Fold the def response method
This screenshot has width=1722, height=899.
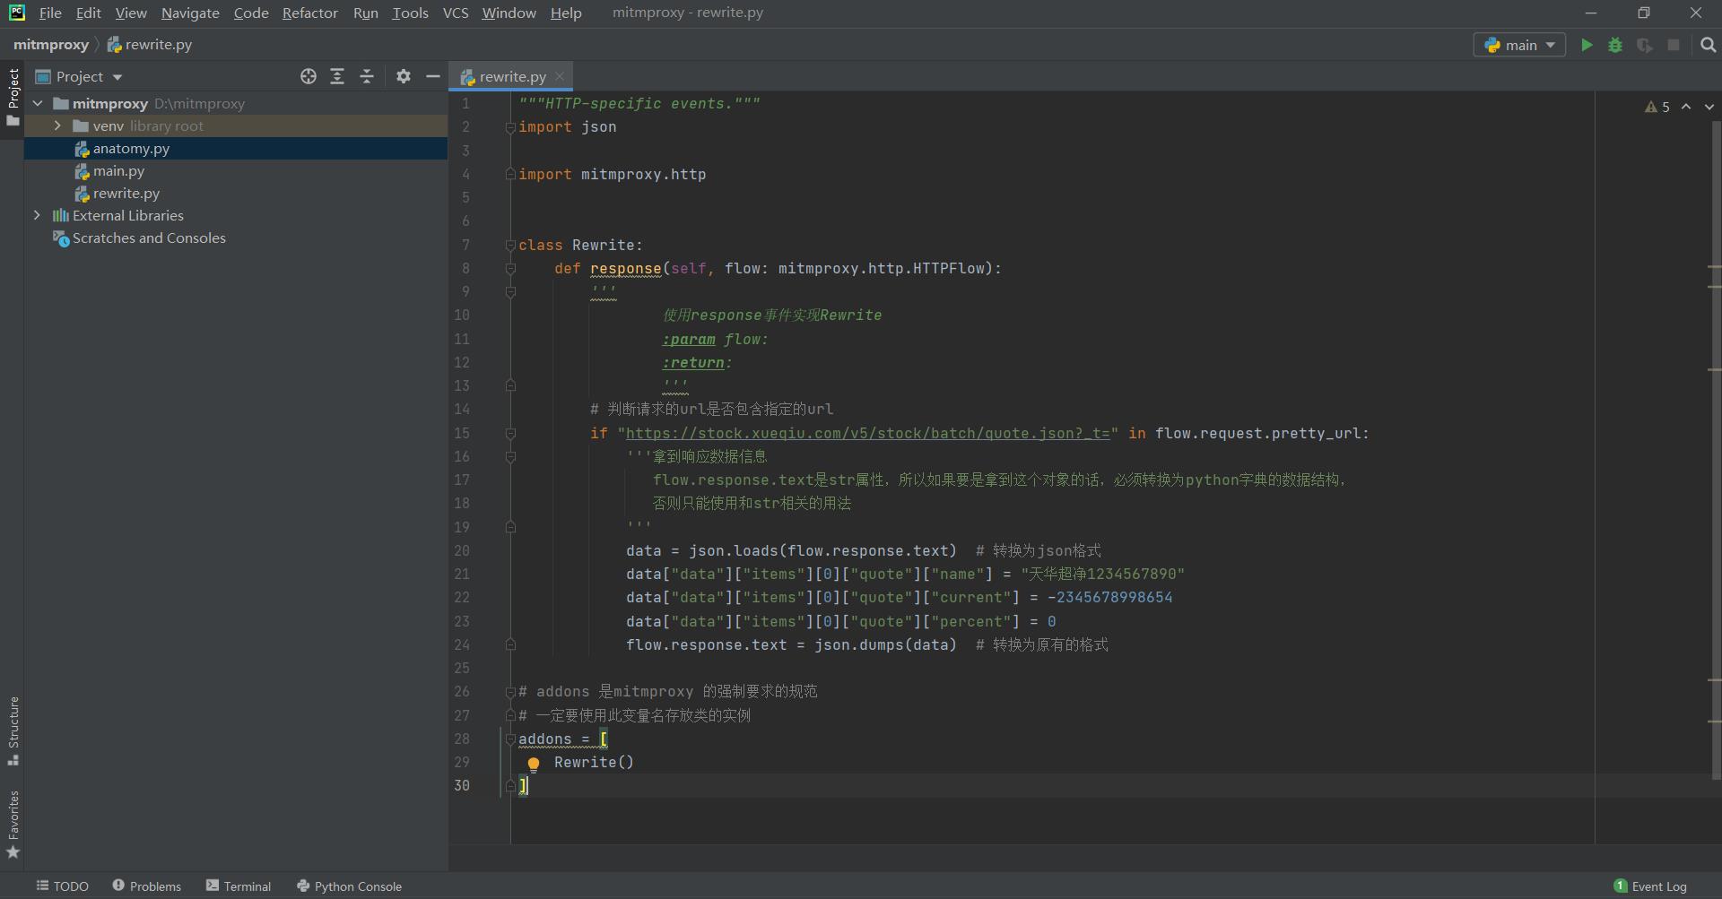point(510,269)
